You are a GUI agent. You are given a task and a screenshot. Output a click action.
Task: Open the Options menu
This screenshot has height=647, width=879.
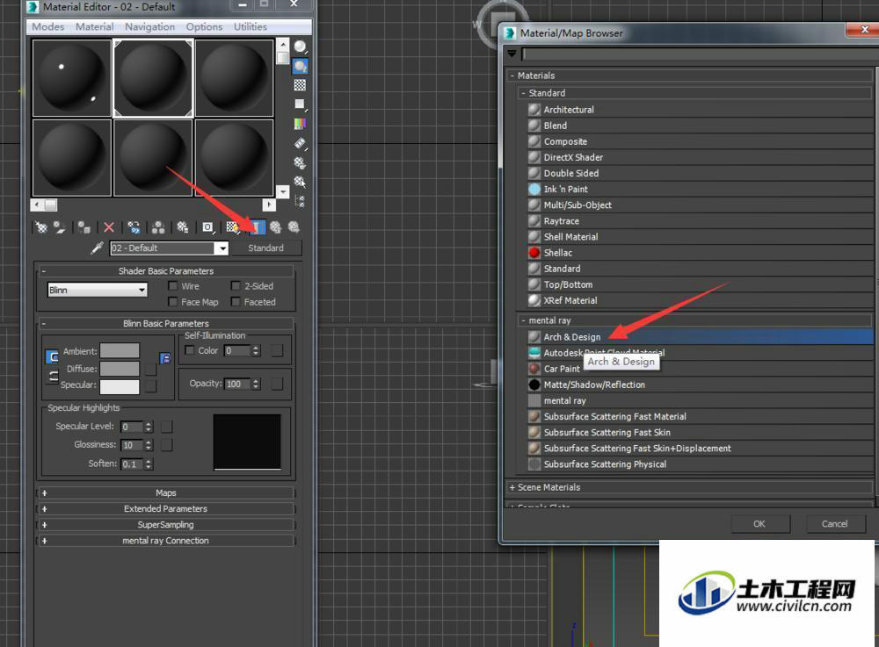204,27
